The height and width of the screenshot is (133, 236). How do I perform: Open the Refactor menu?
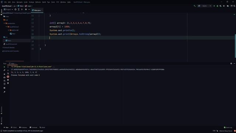[38, 2]
